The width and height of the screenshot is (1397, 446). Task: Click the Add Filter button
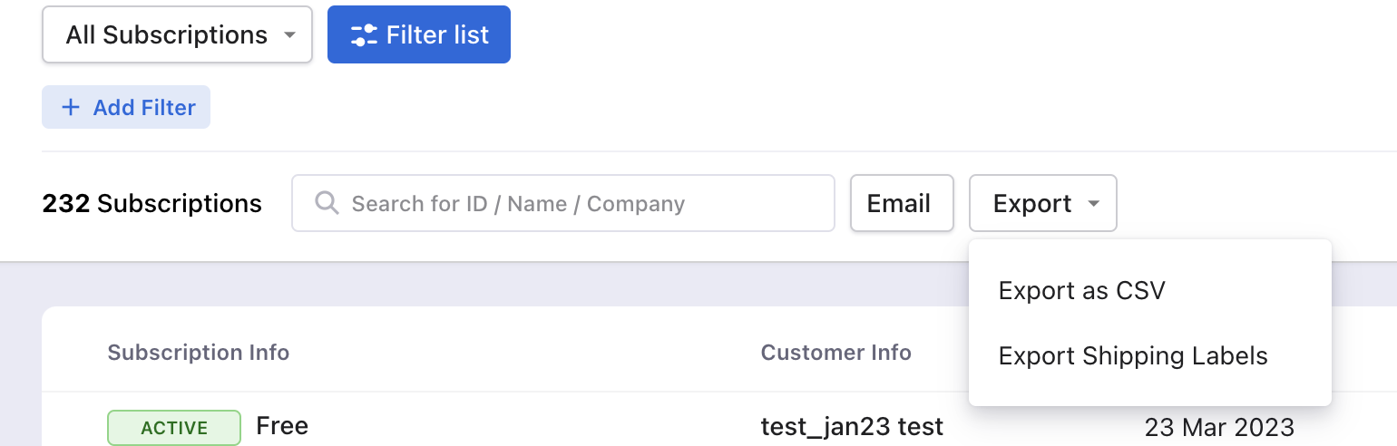tap(126, 107)
